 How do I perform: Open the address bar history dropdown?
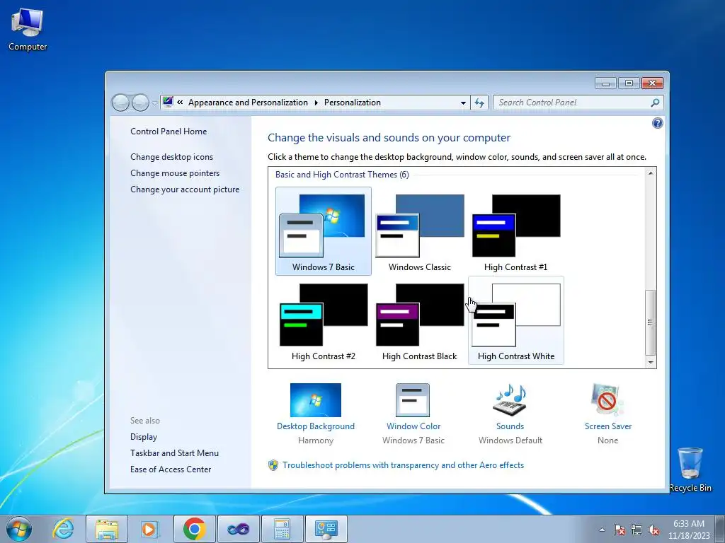coord(463,103)
